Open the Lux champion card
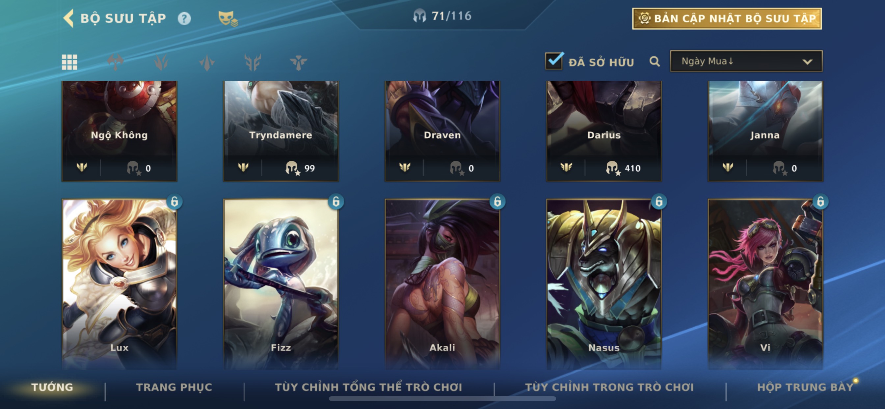This screenshot has width=885, height=409. click(x=119, y=285)
